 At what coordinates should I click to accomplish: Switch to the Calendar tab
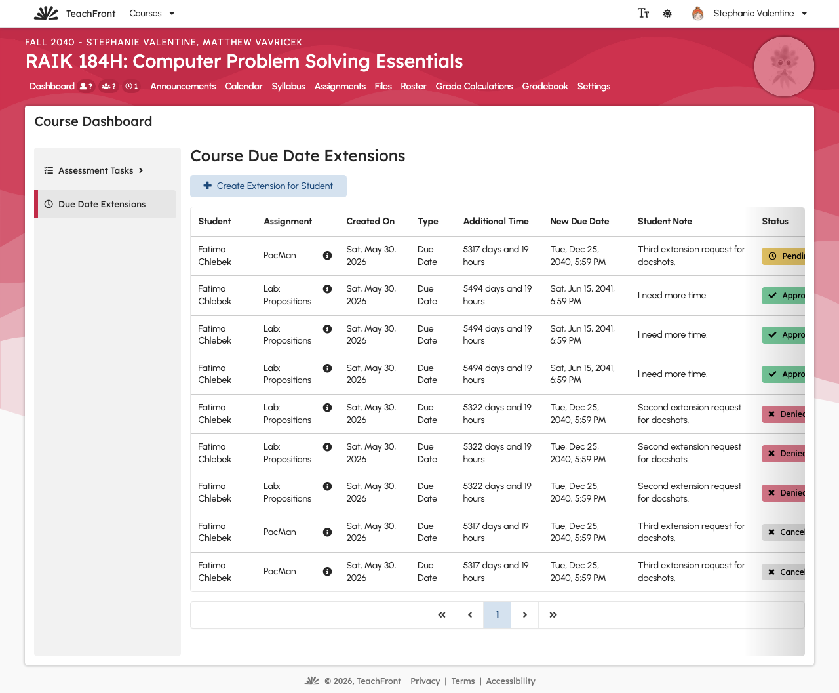point(244,86)
